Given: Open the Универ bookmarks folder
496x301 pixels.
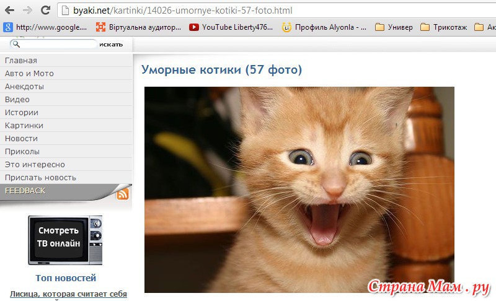Looking at the screenshot, I should 394,27.
